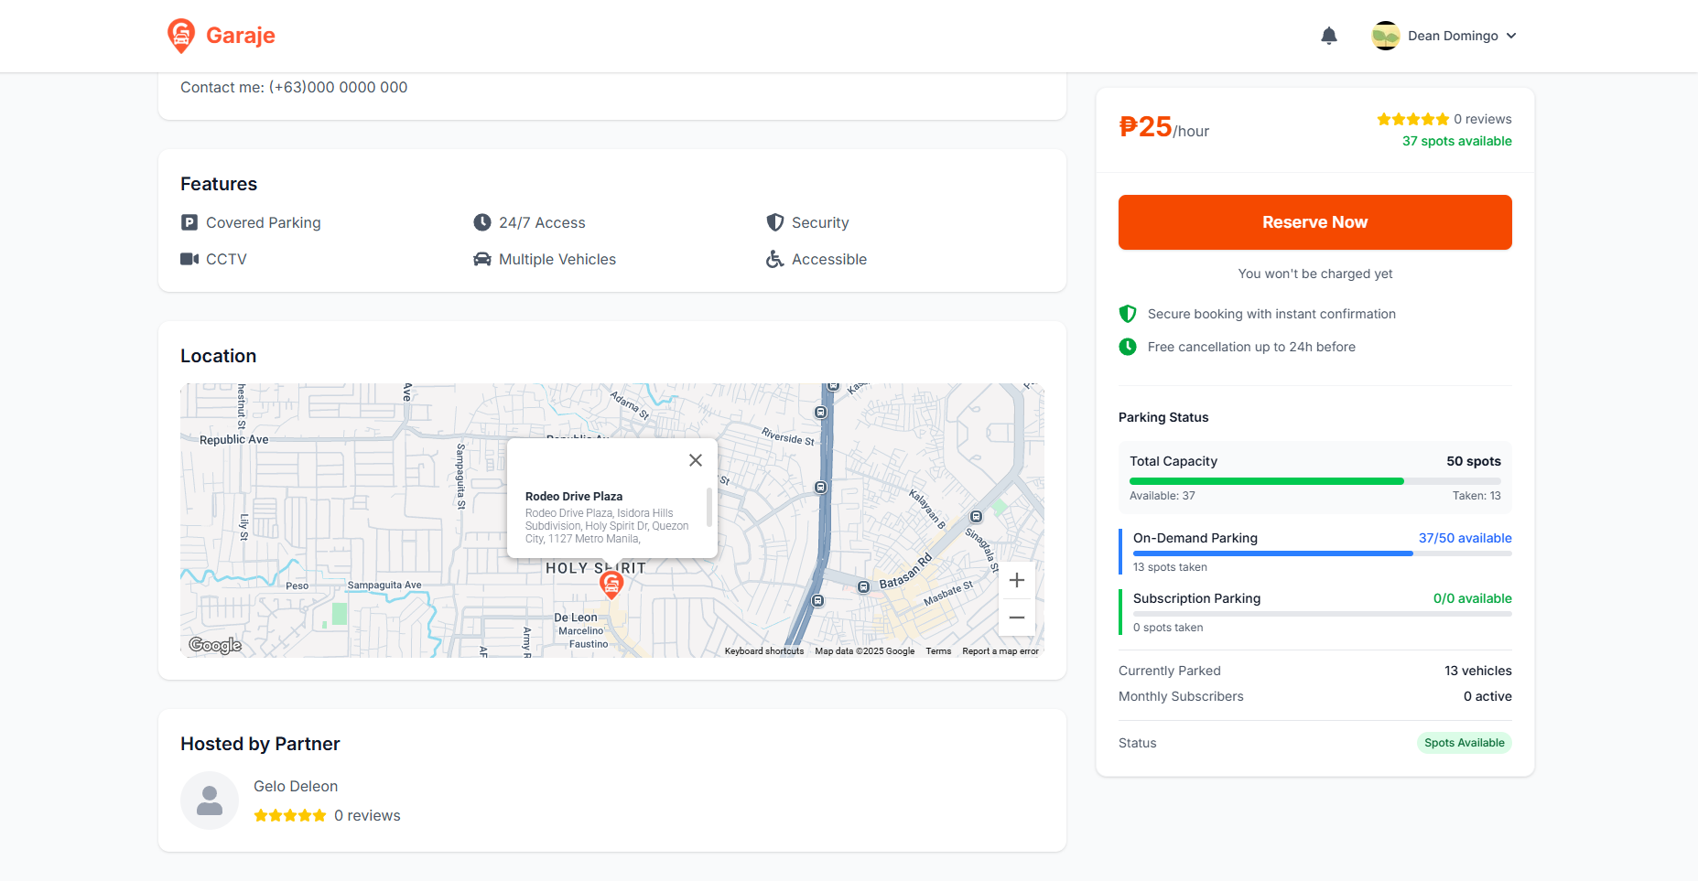The height and width of the screenshot is (881, 1698).
Task: Open the notifications bell
Action: coord(1328,36)
